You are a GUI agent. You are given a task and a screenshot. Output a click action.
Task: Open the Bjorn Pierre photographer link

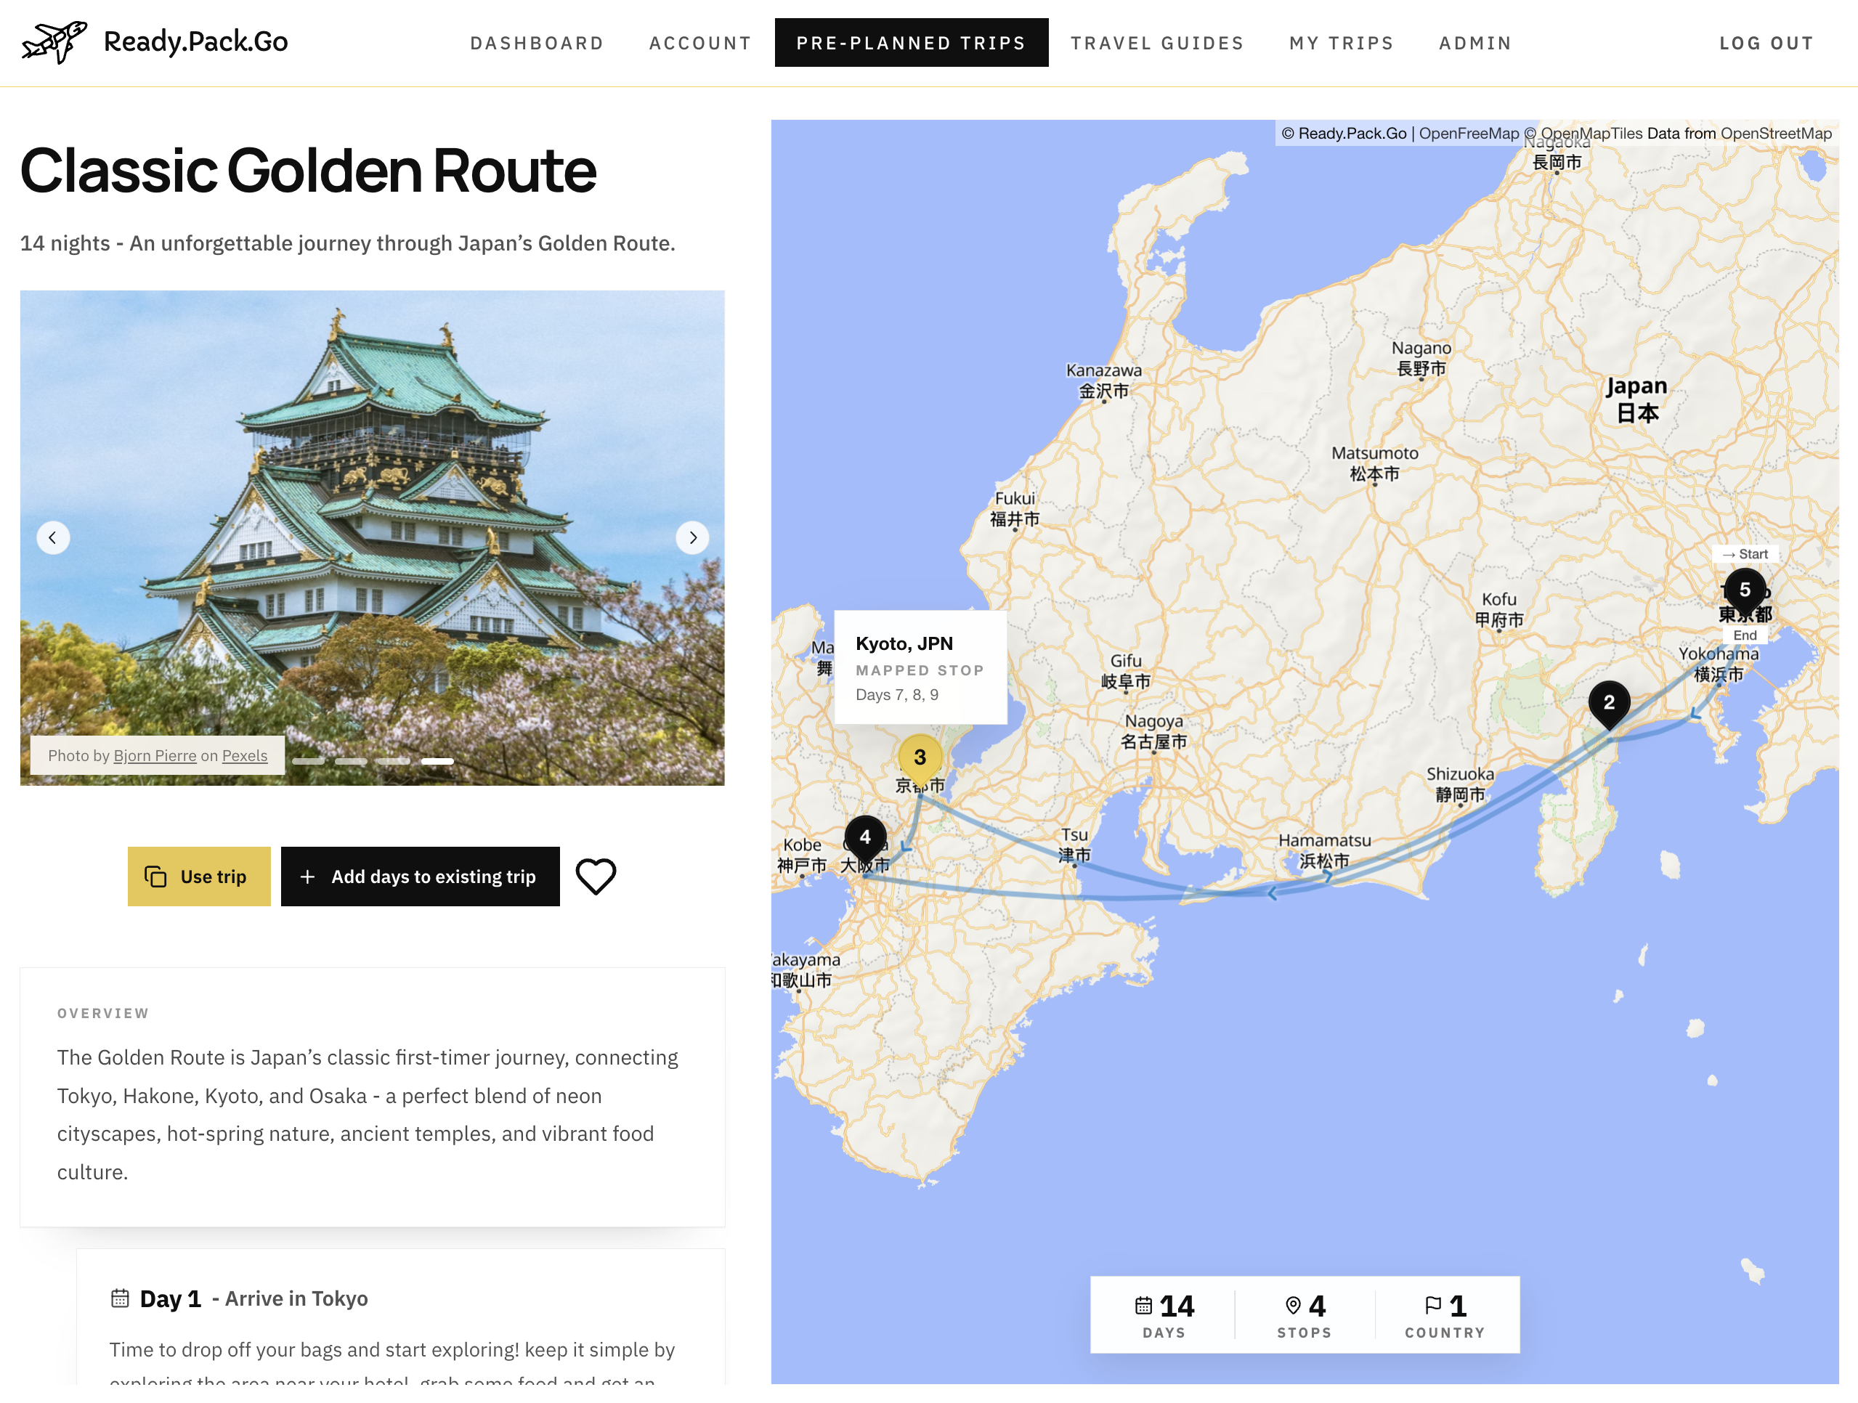pyautogui.click(x=155, y=756)
